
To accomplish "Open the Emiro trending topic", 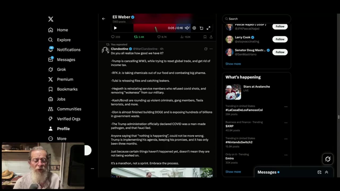I will (x=229, y=158).
